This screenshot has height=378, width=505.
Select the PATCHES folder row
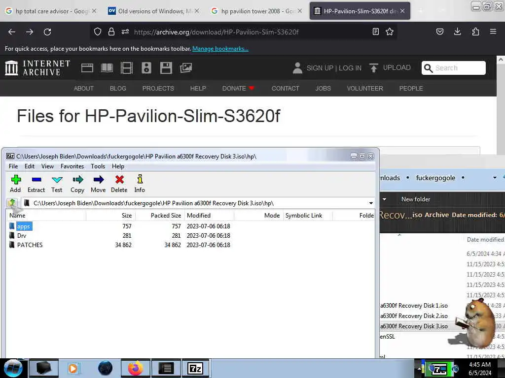190,245
